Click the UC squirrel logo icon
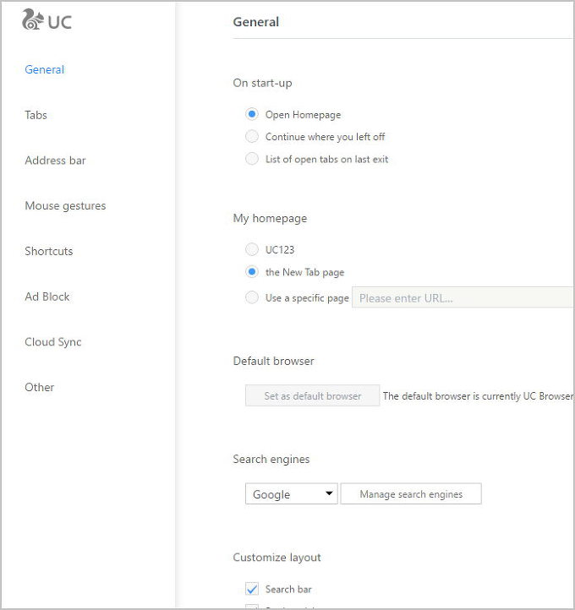 (32, 20)
